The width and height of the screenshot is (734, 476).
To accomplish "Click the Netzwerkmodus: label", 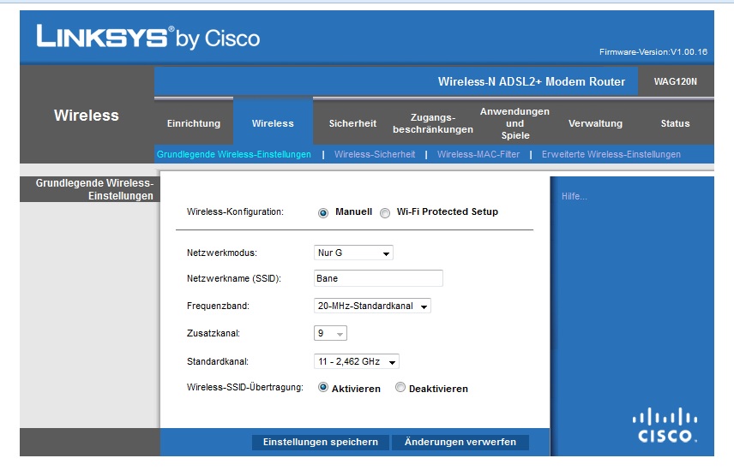I will click(x=222, y=253).
